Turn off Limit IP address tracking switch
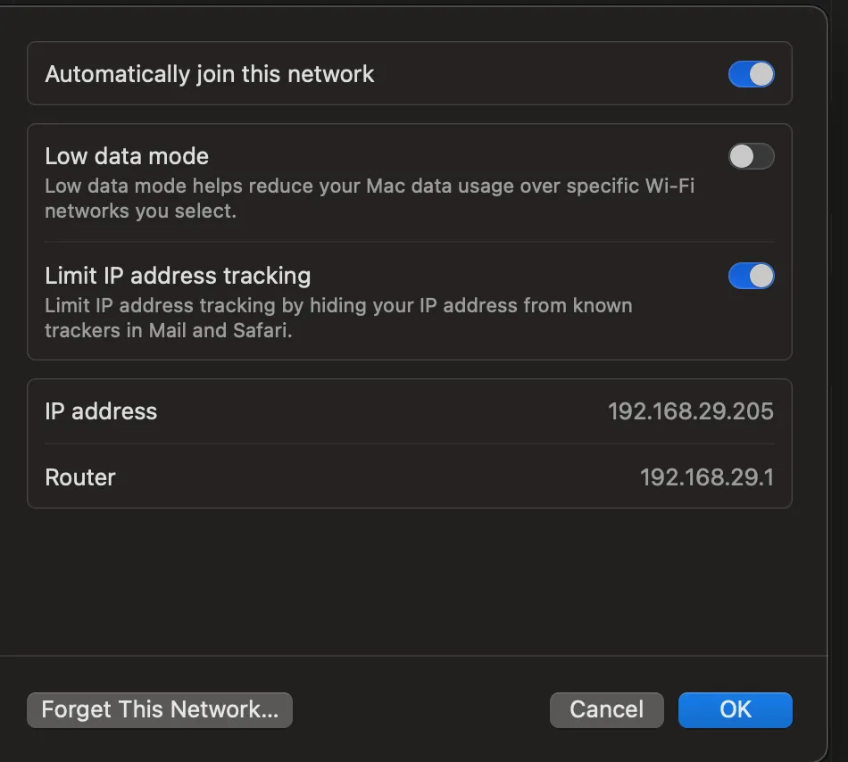The width and height of the screenshot is (848, 762). pyautogui.click(x=751, y=276)
